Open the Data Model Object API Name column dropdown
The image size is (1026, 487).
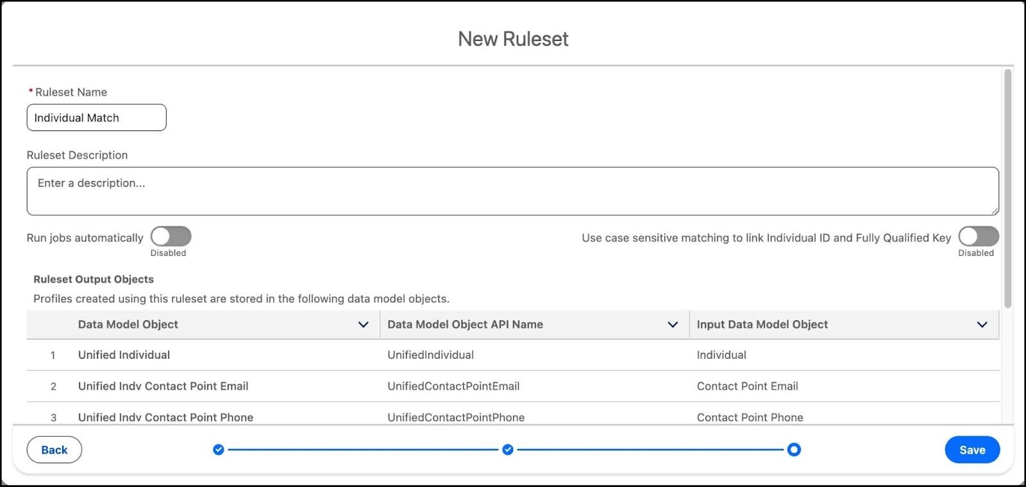(673, 325)
